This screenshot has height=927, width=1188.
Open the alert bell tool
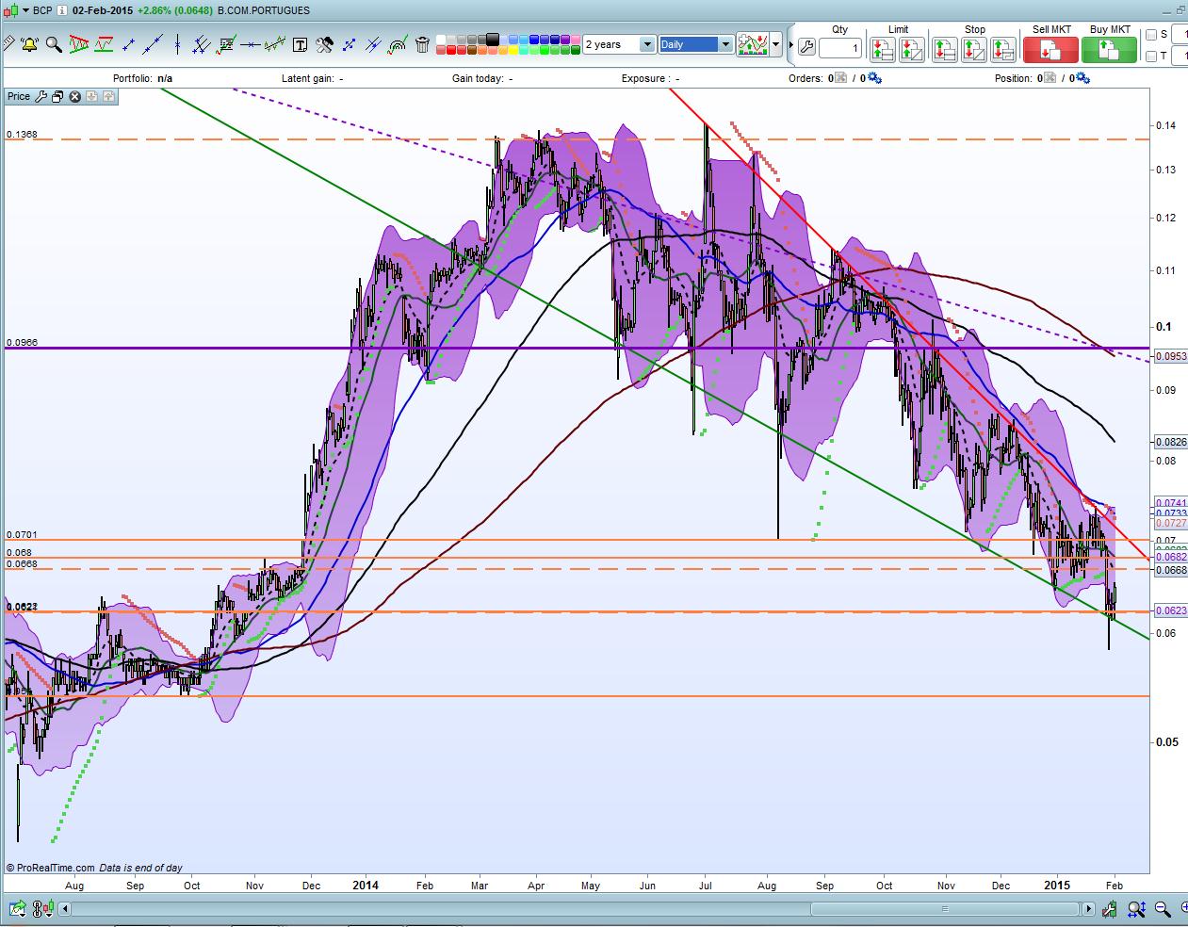29,44
